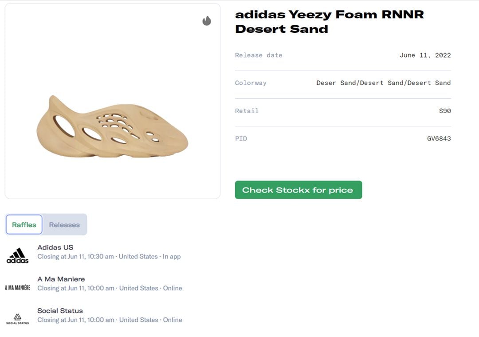
Task: Click the product title heading
Action: pos(329,21)
